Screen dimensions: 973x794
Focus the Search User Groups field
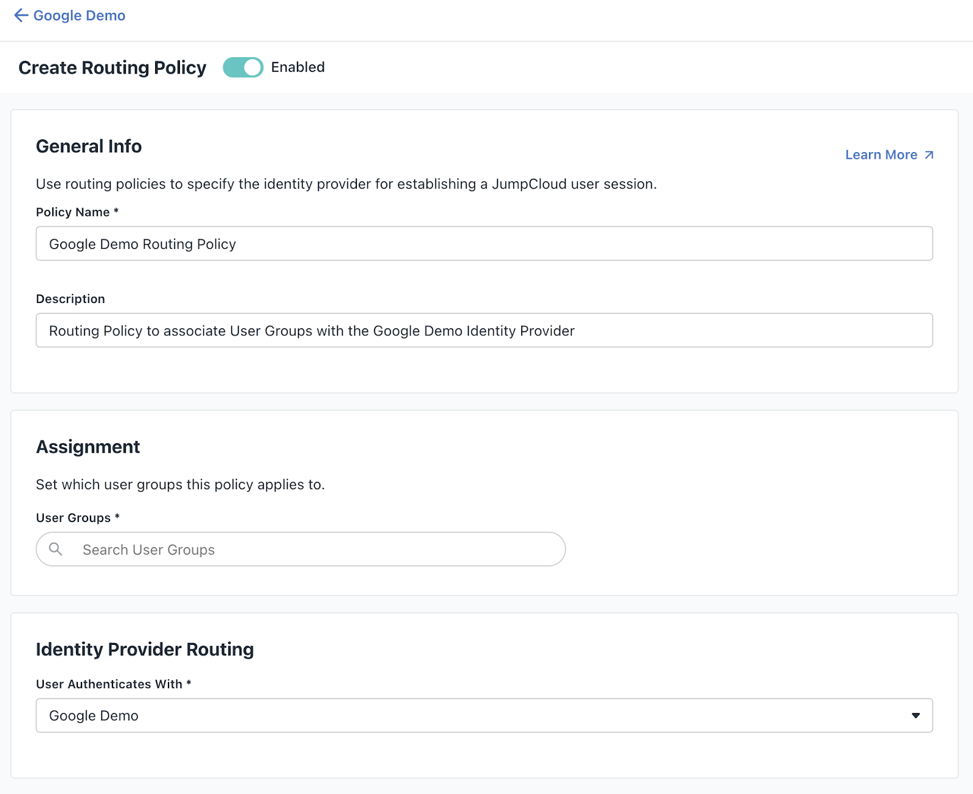tap(300, 549)
